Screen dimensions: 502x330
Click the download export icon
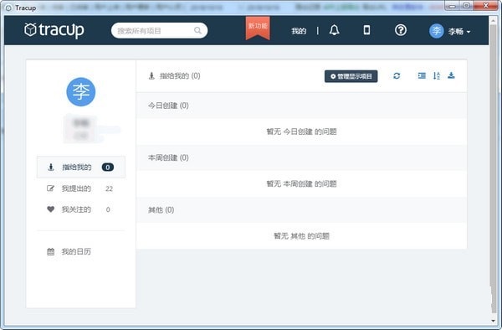pos(451,75)
